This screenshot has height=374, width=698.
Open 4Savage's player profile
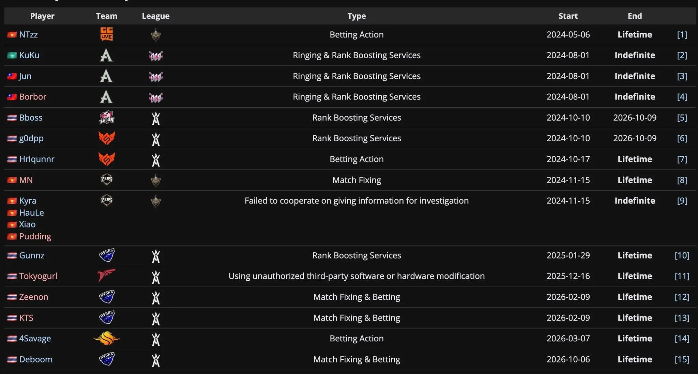(x=35, y=338)
